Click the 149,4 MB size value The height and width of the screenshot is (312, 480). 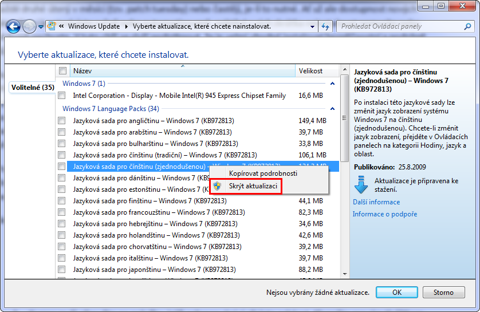click(x=312, y=121)
